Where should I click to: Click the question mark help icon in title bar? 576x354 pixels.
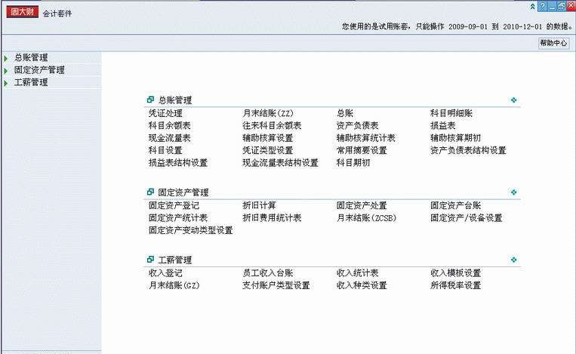pos(542,6)
